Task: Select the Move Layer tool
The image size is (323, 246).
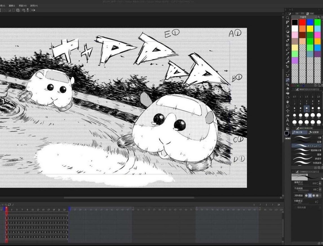Action: pyautogui.click(x=288, y=111)
